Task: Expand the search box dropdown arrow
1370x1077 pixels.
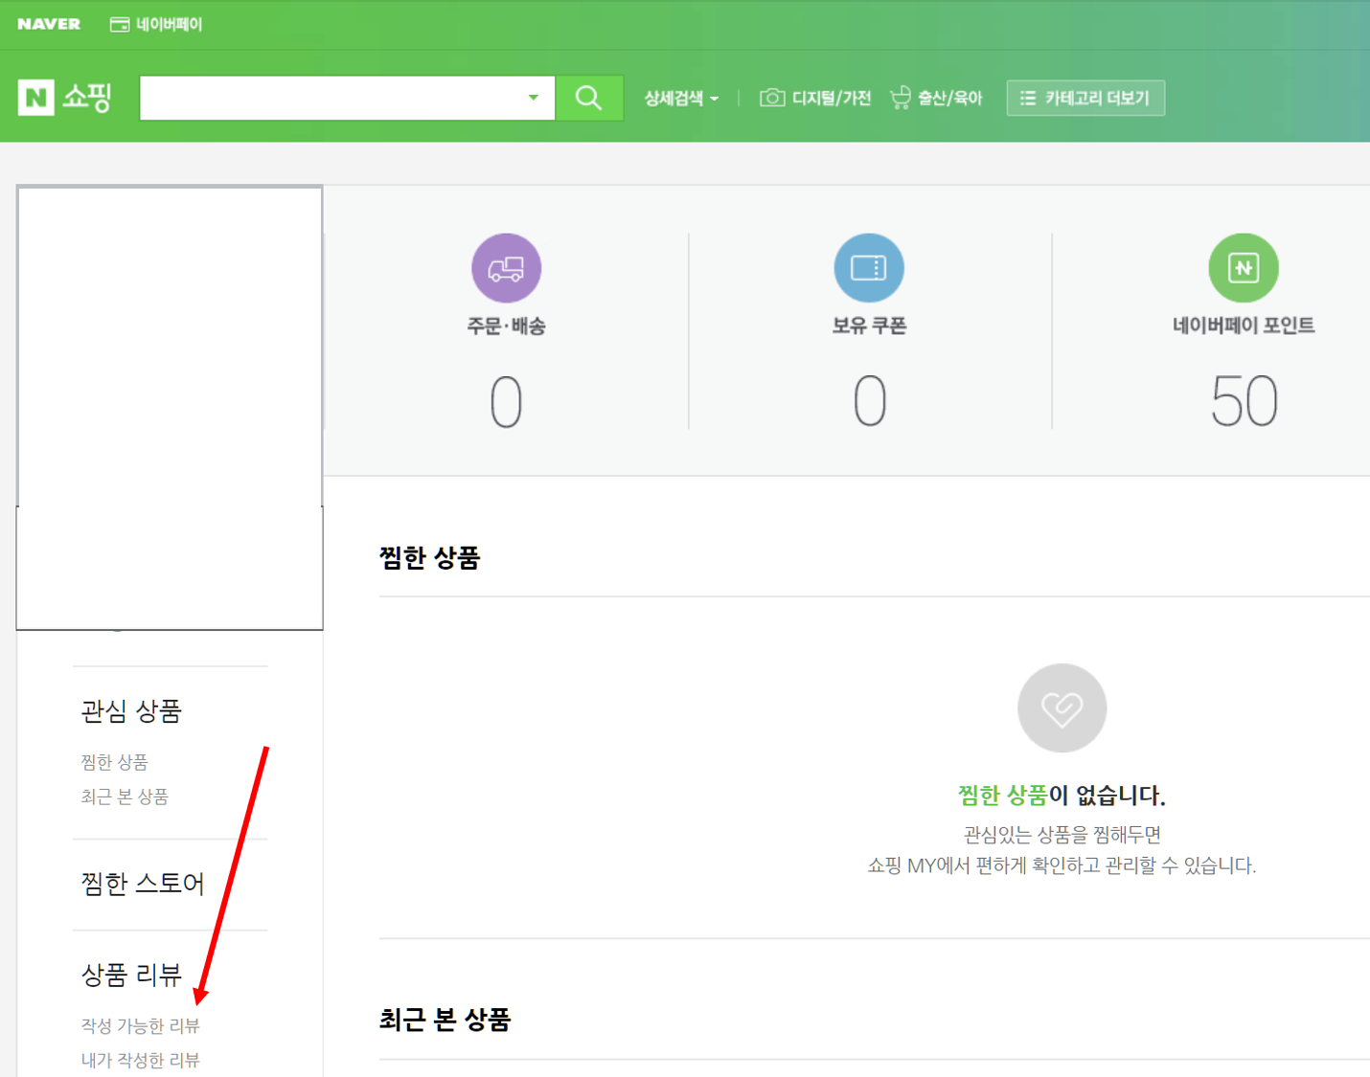Action: point(534,98)
